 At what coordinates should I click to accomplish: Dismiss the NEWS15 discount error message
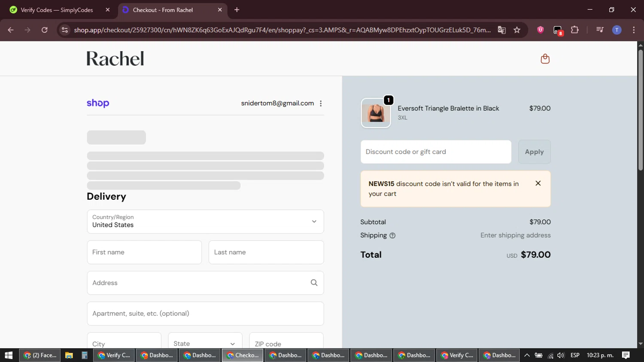538,183
